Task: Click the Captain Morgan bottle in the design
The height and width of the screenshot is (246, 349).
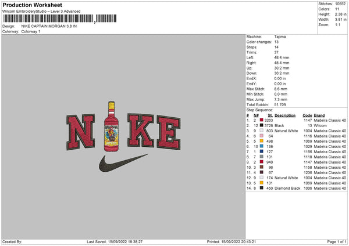Action: (x=111, y=126)
